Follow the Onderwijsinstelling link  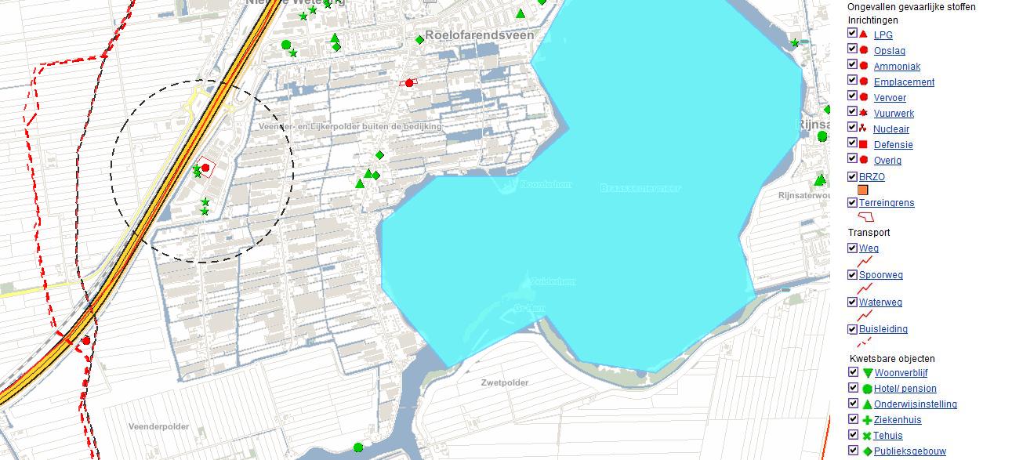click(915, 404)
